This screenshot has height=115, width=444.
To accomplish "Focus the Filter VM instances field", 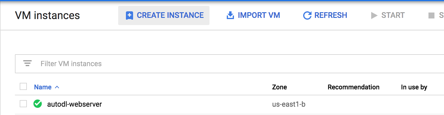I will [229, 64].
